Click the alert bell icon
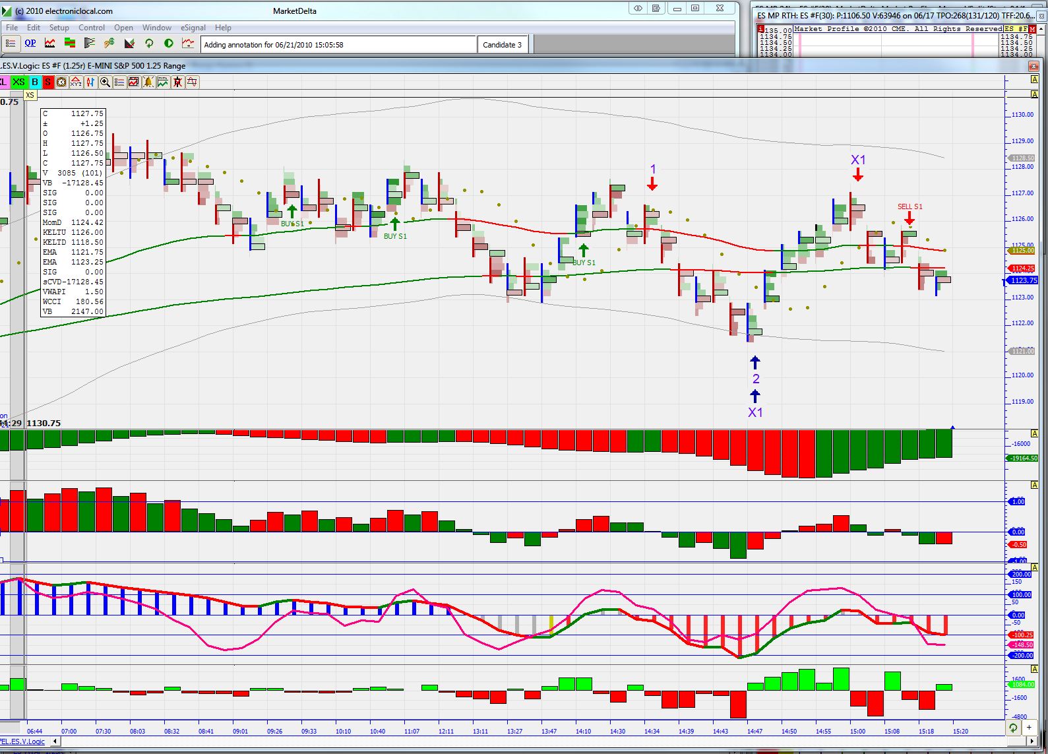This screenshot has height=754, width=1048. pyautogui.click(x=148, y=82)
